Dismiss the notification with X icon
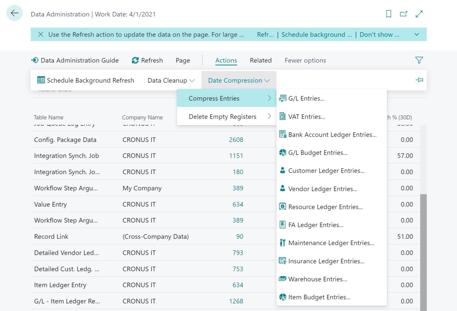Image resolution: width=457 pixels, height=311 pixels. (x=41, y=34)
